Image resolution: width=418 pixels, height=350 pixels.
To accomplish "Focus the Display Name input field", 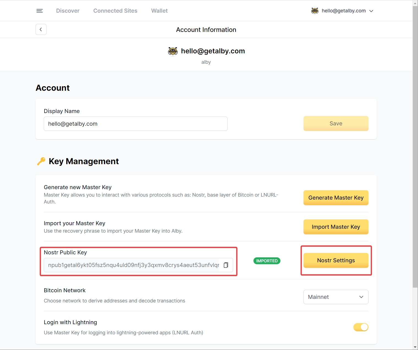I will [x=135, y=124].
